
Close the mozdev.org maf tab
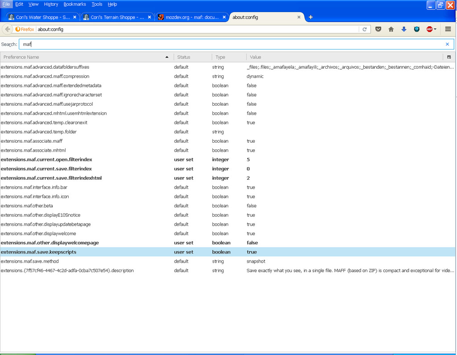224,17
